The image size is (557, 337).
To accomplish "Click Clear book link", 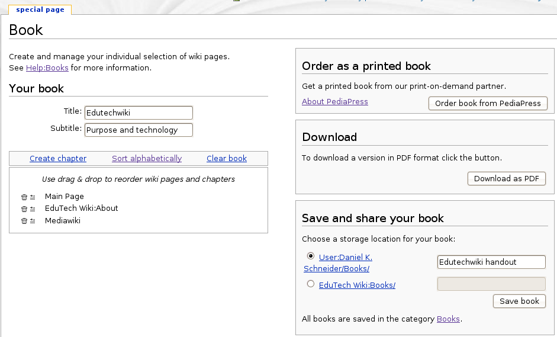I will (227, 158).
